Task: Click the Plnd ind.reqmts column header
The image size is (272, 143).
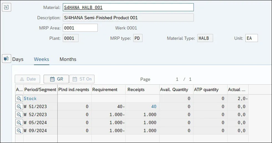Action: coord(74,90)
